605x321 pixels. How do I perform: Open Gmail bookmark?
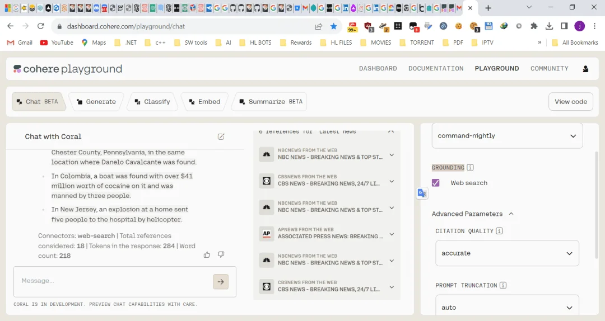pyautogui.click(x=20, y=43)
